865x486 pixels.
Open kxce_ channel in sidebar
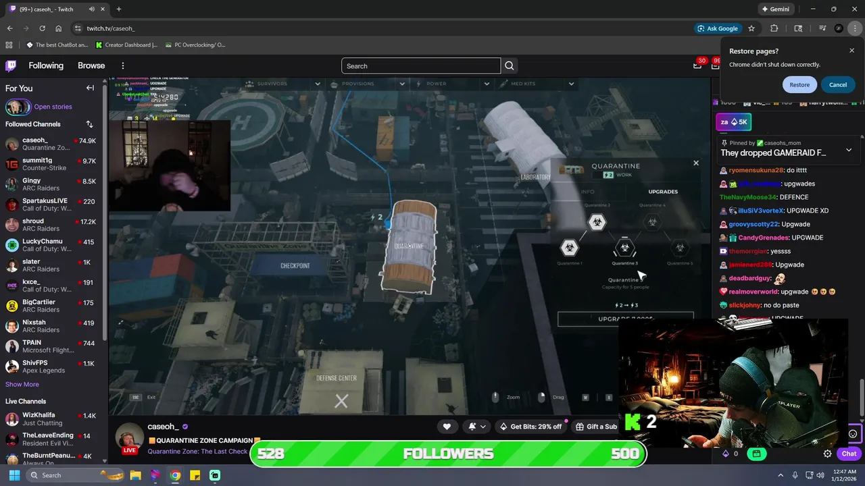51,286
